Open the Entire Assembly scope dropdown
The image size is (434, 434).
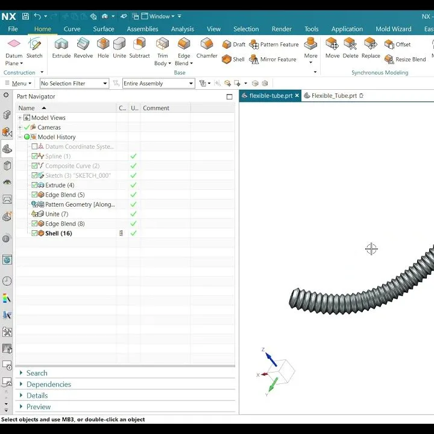(x=159, y=83)
